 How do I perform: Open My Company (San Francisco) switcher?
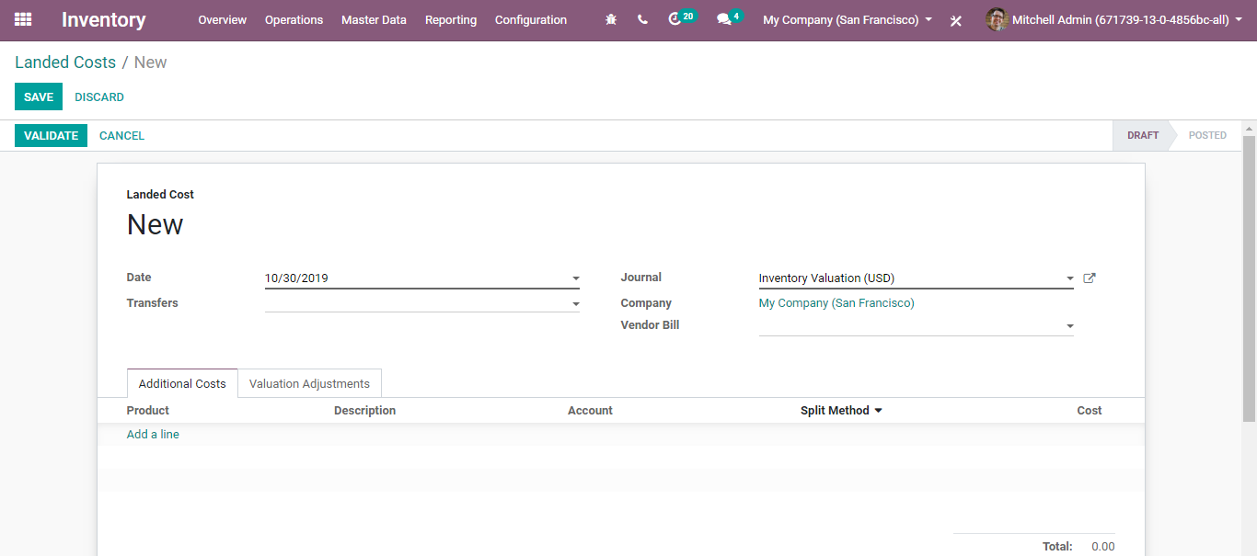pos(848,19)
